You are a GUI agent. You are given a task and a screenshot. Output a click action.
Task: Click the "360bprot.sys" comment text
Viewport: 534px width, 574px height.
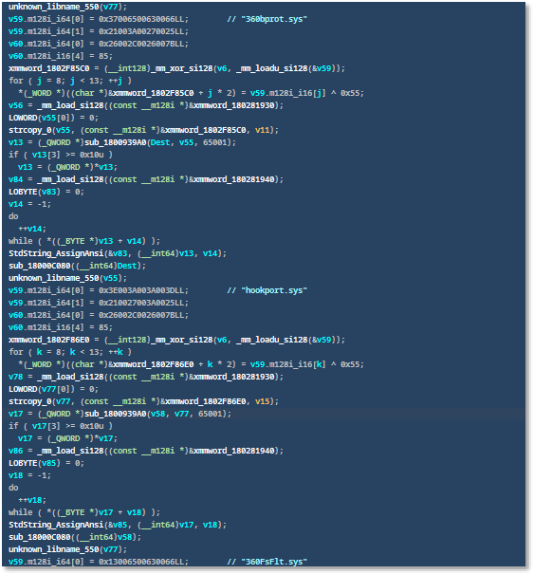pyautogui.click(x=273, y=19)
